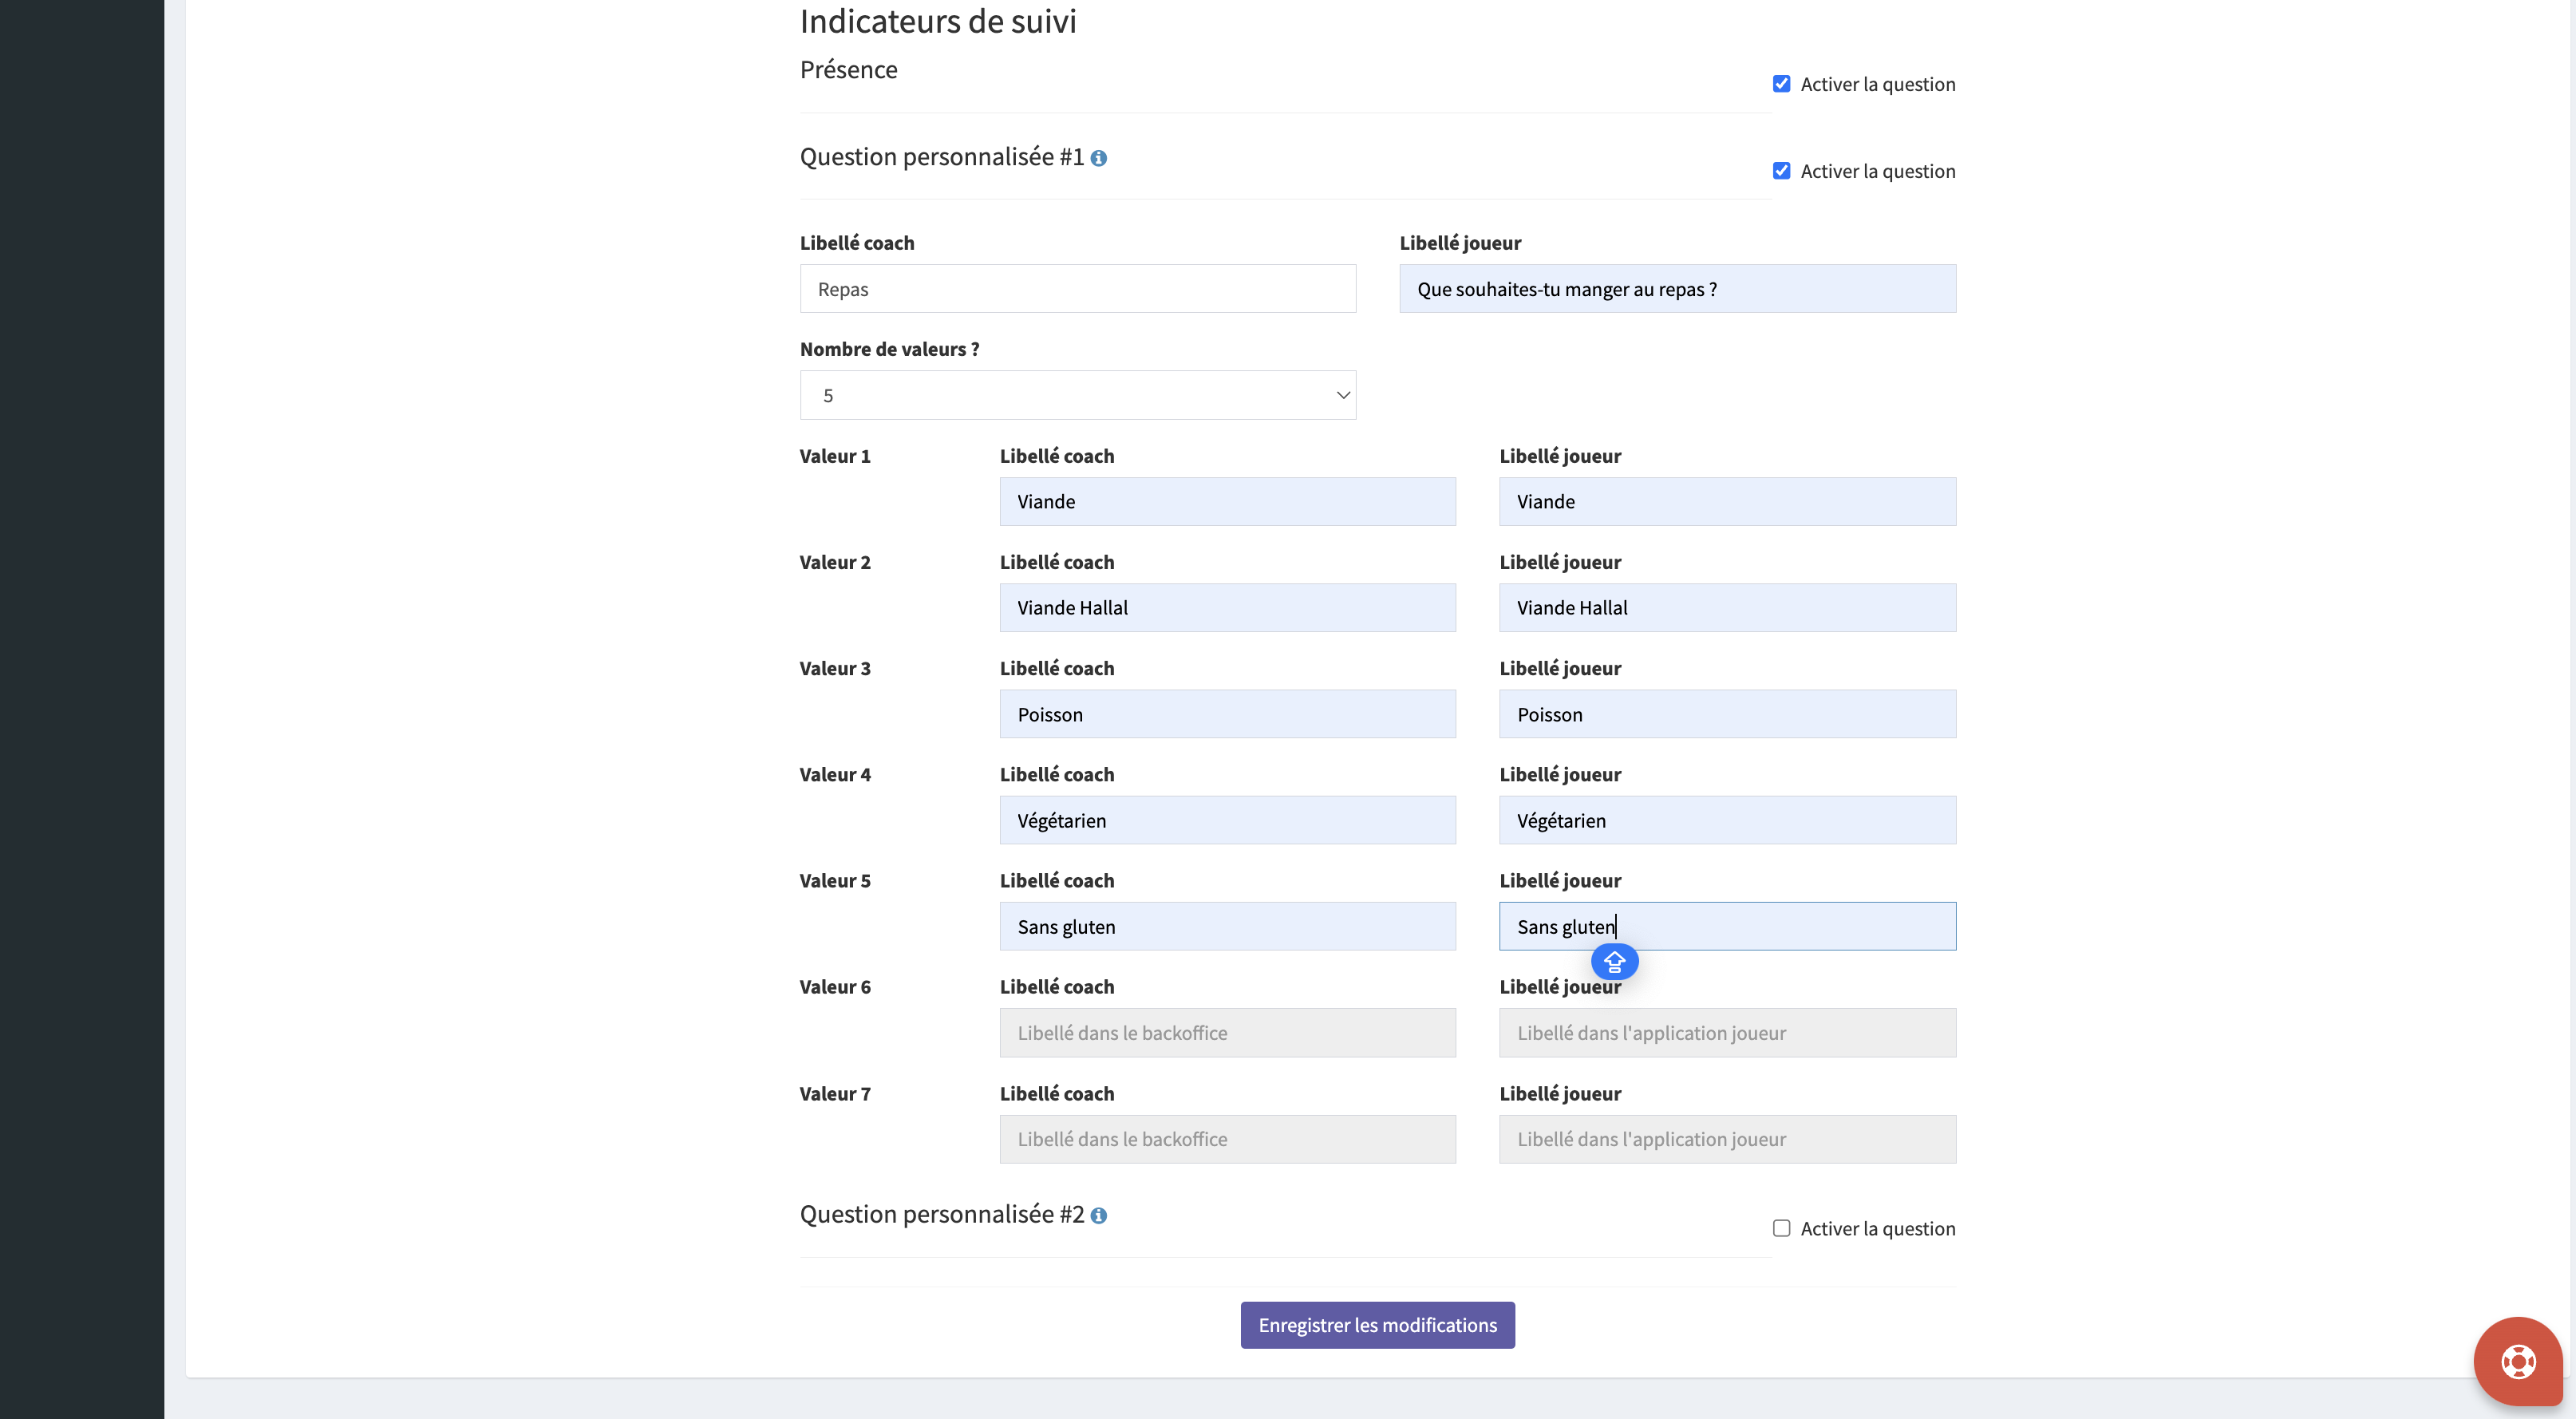2576x1419 pixels.
Task: Click the Valeur 2 Libellé joueur Viande Hallal field
Action: (x=1727, y=608)
